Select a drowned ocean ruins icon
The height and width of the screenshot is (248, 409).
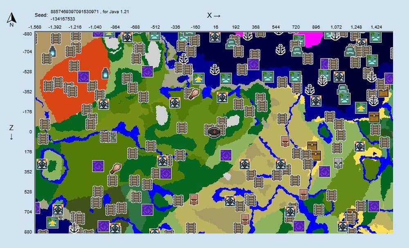[267, 77]
